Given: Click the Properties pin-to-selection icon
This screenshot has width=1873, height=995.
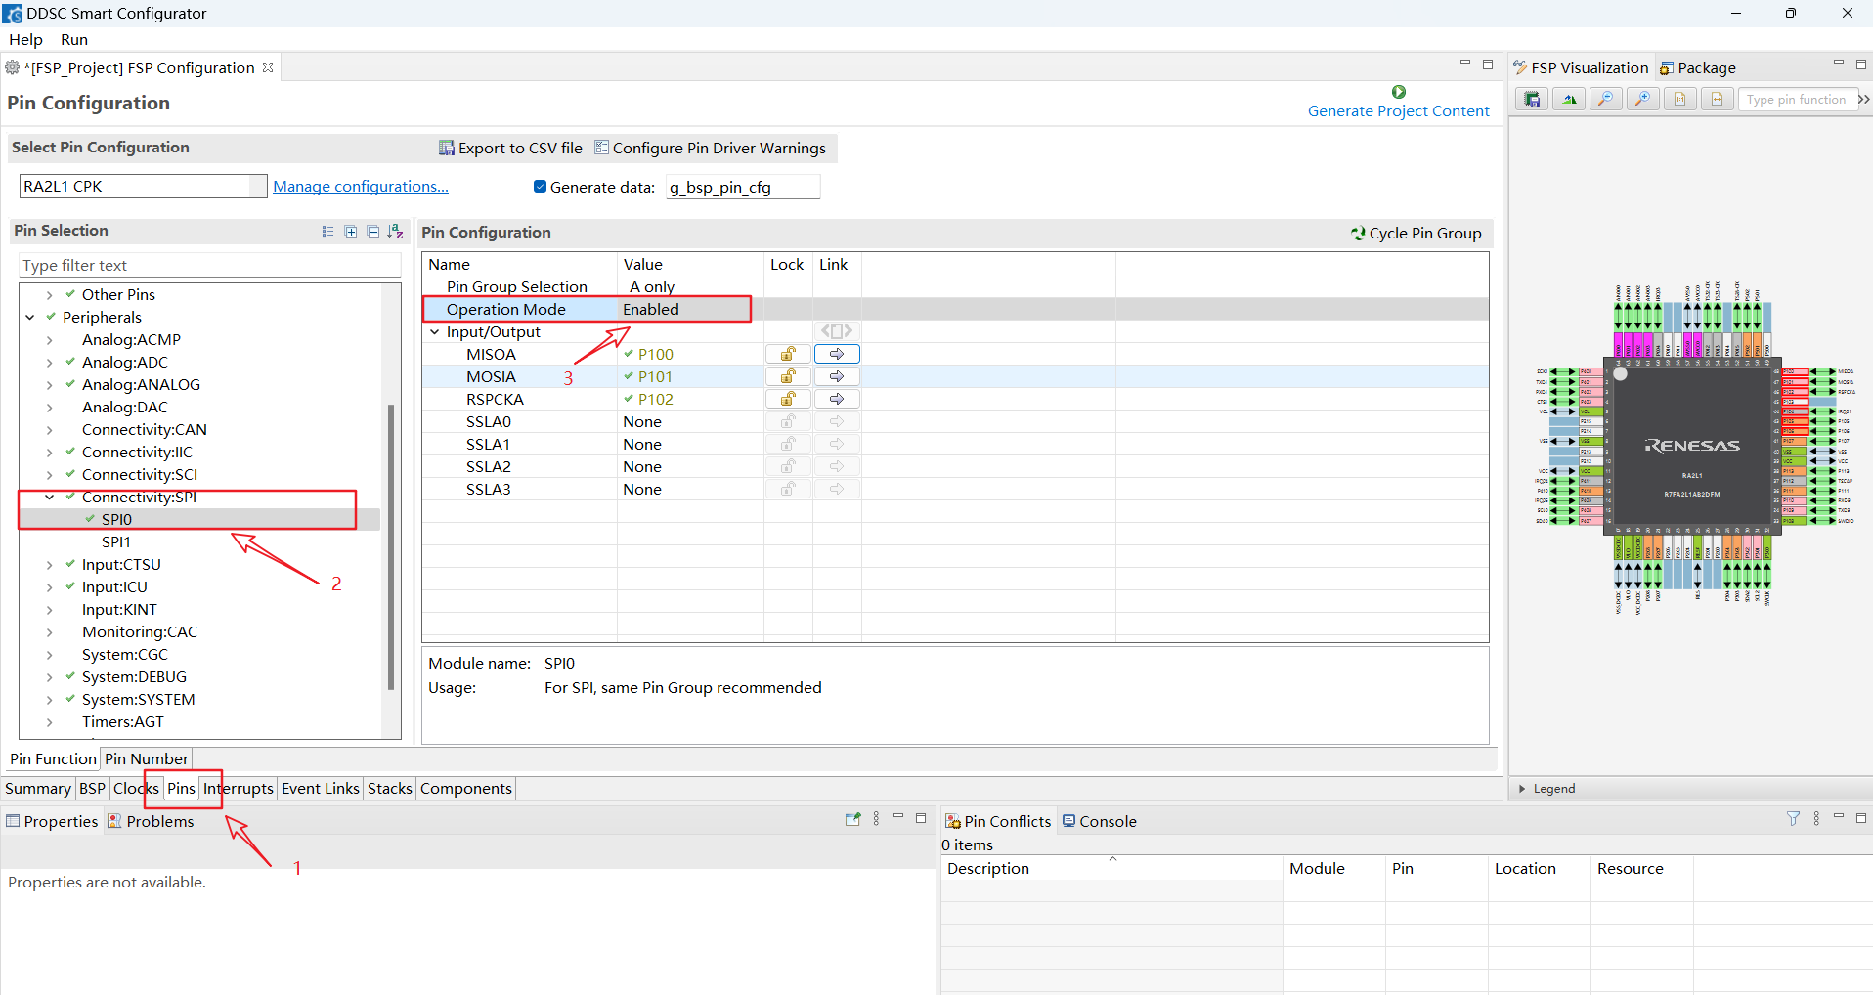Looking at the screenshot, I should [x=852, y=819].
